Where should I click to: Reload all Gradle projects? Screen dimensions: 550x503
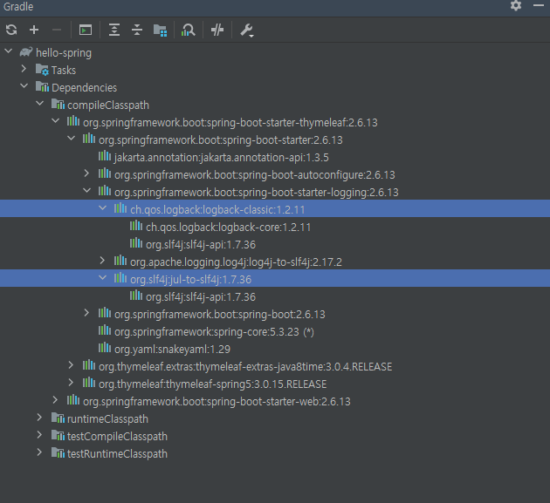click(11, 31)
